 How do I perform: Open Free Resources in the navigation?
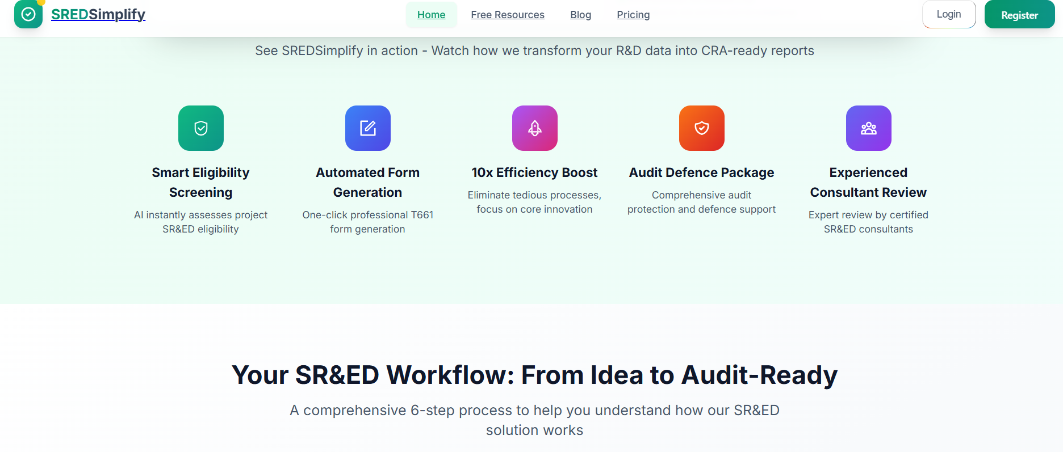[508, 15]
